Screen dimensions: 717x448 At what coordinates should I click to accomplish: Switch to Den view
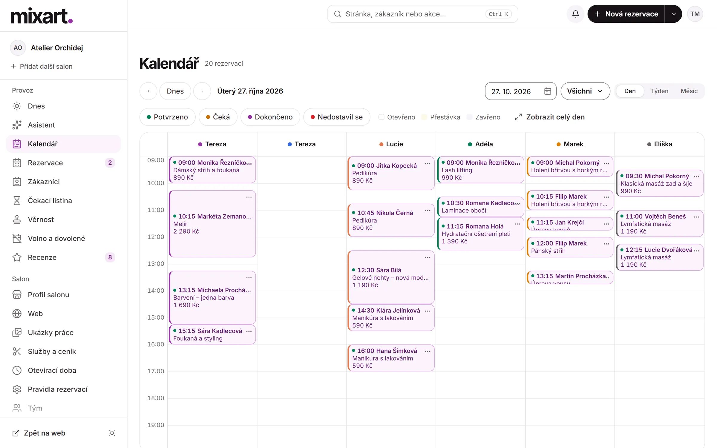630,91
